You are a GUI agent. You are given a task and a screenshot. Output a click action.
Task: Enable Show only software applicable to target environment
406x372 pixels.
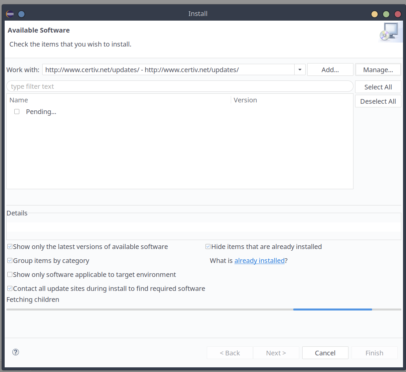tap(10, 275)
